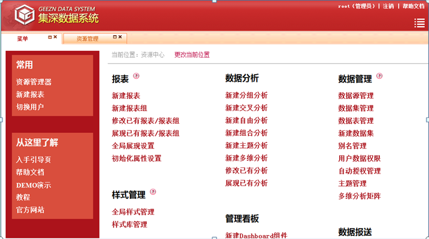429x239 pixels.
Task: Open 资源管理器 in the 常用 panel
Action: (x=33, y=82)
